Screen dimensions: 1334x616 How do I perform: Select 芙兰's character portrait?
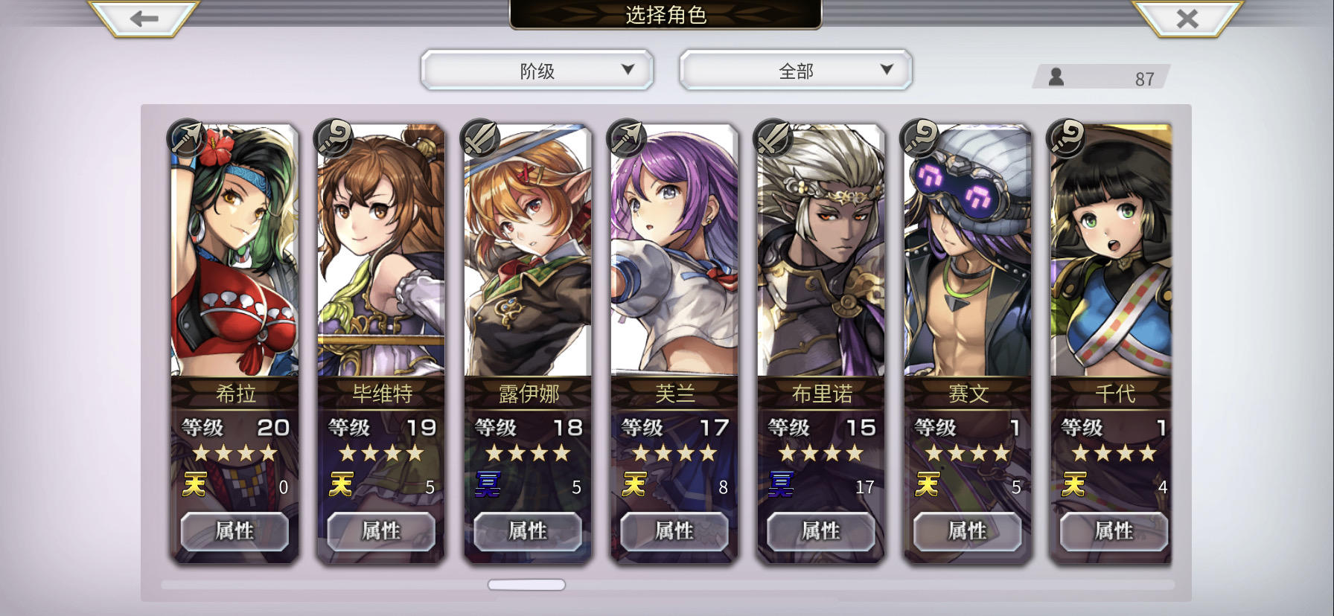tap(674, 251)
